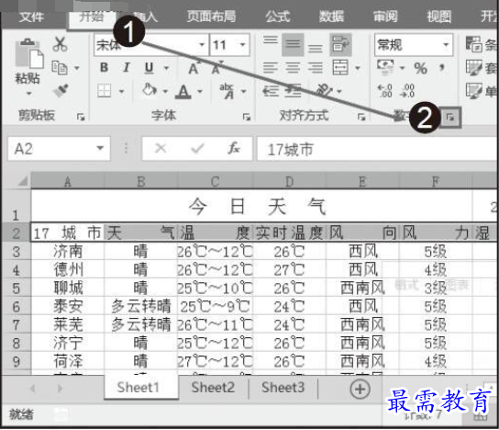Click the Decrease Indent icon
The height and width of the screenshot is (430, 499).
point(271,91)
